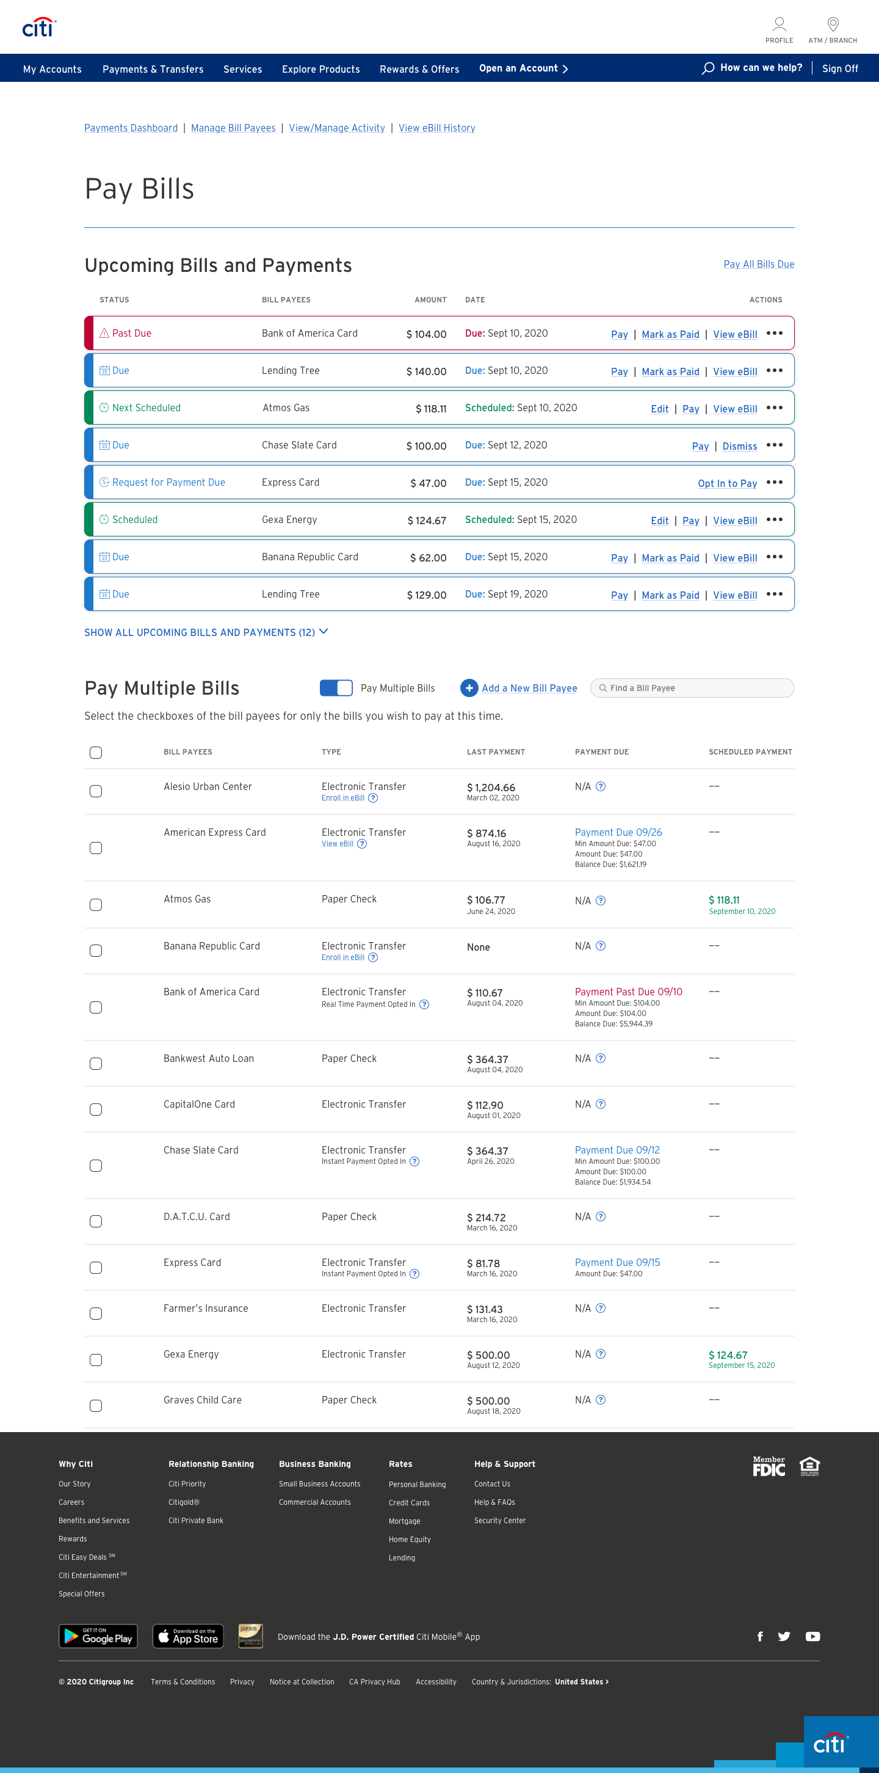Open the YouTube icon in footer

pyautogui.click(x=813, y=1636)
